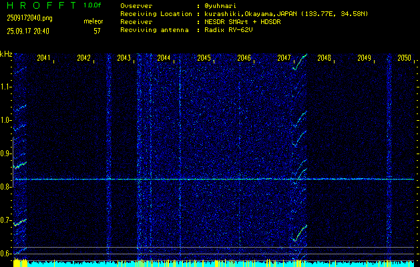Select the 0.7 frequency axis label

(5, 220)
